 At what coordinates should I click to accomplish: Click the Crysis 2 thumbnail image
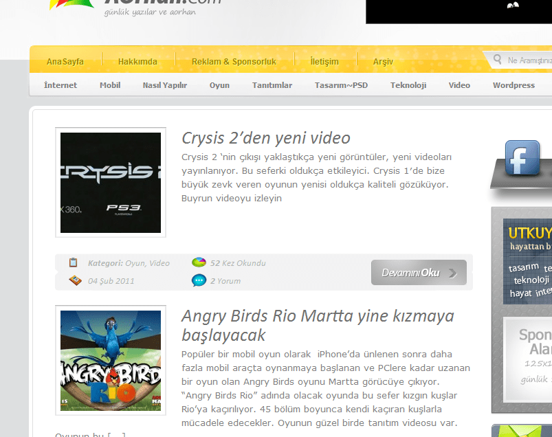coord(111,183)
